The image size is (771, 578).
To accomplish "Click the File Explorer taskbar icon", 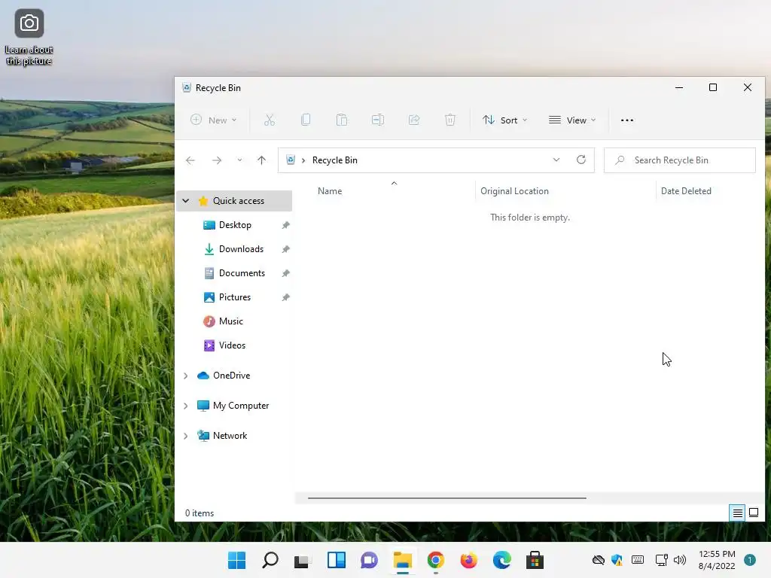I will click(x=402, y=560).
